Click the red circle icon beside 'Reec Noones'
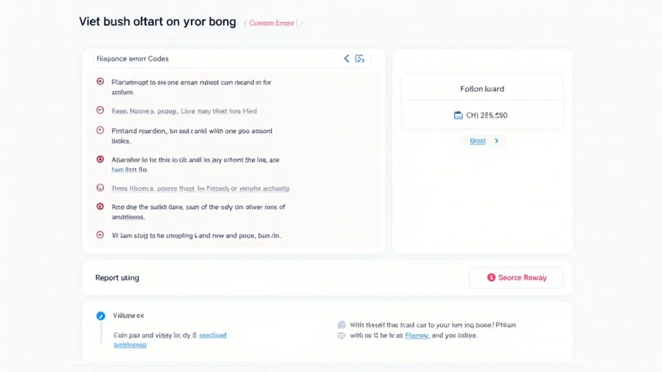 [x=100, y=110]
